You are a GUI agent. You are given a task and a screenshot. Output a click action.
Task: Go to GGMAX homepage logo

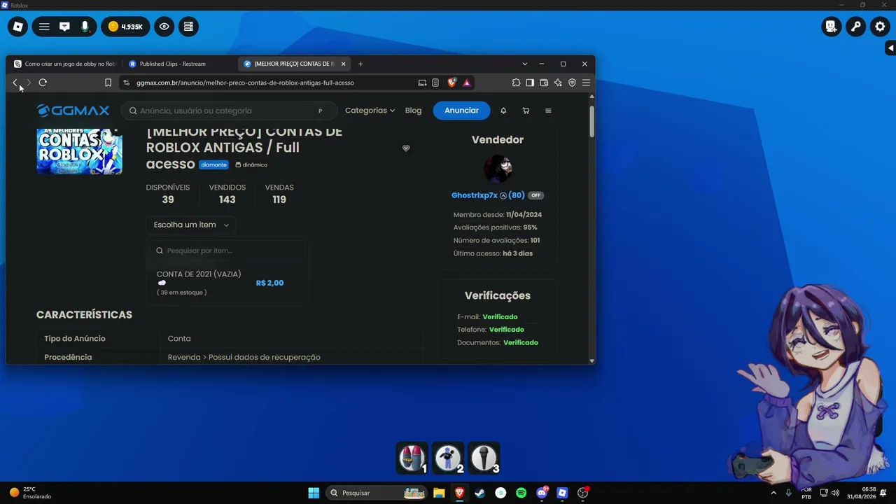pyautogui.click(x=73, y=111)
